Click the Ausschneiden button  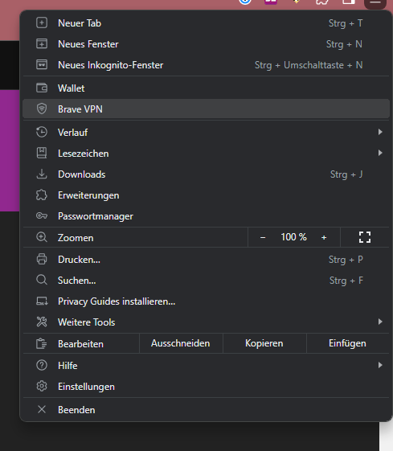(x=181, y=343)
